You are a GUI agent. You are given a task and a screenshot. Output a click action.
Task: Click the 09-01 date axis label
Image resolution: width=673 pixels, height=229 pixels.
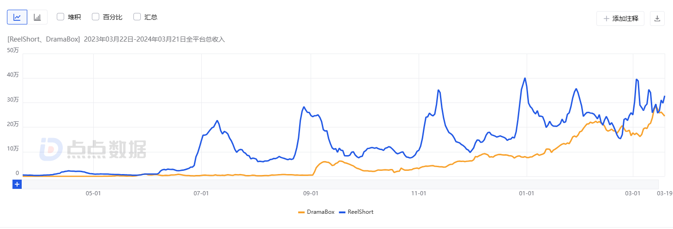click(311, 193)
